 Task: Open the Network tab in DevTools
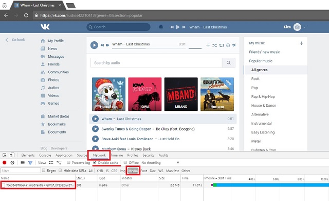click(99, 155)
